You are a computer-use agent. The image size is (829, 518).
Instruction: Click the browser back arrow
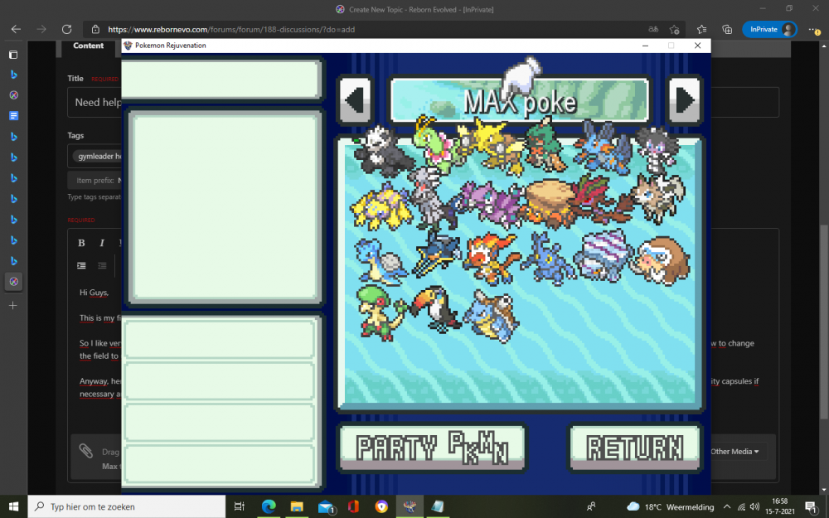(16, 30)
